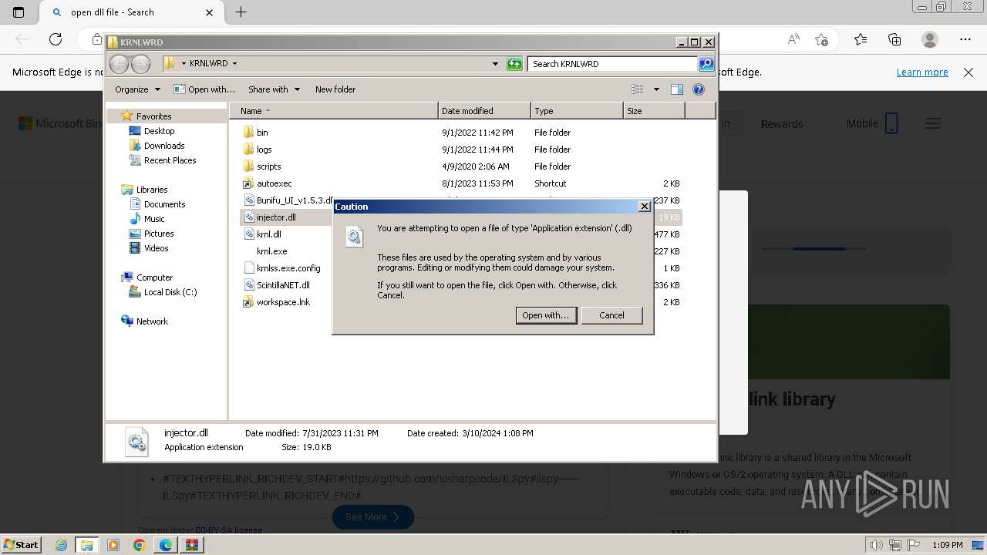The image size is (987, 555).
Task: Switch to open dll file - Search tab
Action: (131, 12)
